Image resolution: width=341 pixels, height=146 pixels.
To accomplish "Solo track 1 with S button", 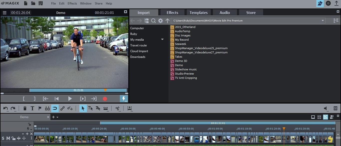I will [x=3, y=138].
